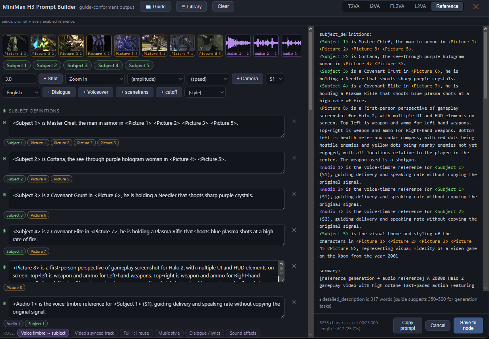489x339 pixels.
Task: Open the (speed) dropdown
Action: coord(208,79)
